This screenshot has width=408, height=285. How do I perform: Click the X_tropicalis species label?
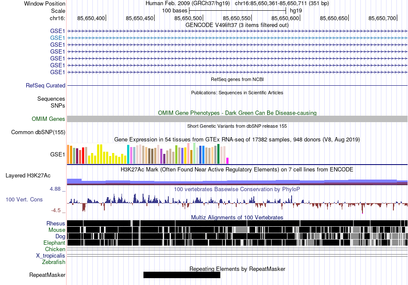[51, 256]
